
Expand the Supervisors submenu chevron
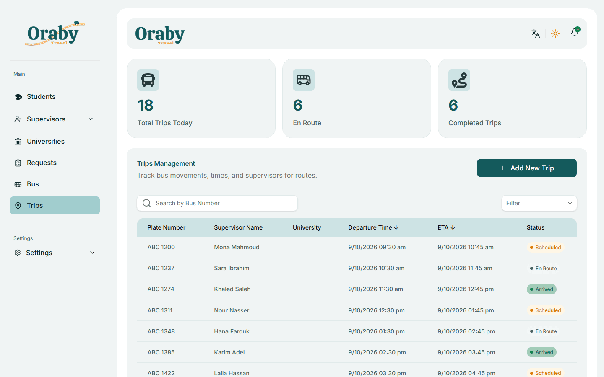91,119
